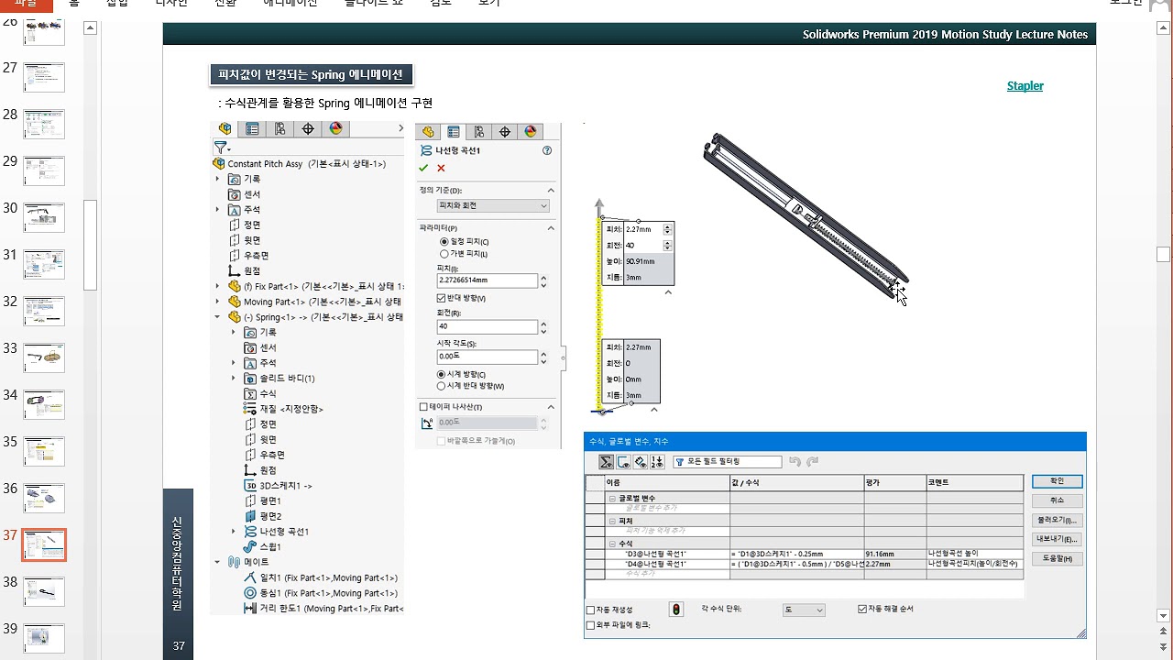Expand the 나선형 곡선1 tree node
This screenshot has width=1173, height=660.
234,532
